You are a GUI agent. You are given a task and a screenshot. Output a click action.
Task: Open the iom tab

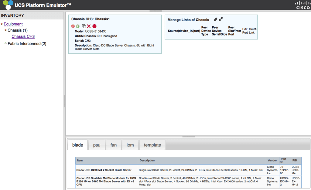tap(130, 145)
